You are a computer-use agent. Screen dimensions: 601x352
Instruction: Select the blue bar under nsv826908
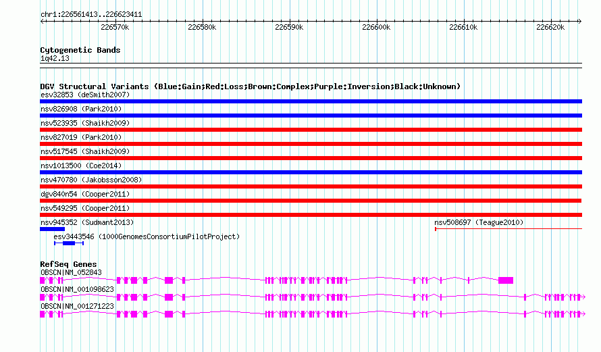[x=311, y=116]
